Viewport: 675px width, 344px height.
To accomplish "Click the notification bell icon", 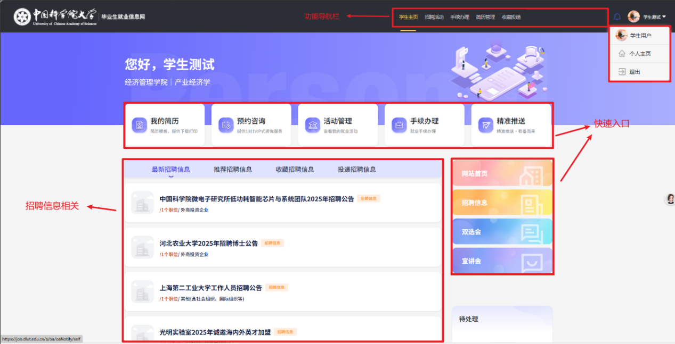I will 617,16.
